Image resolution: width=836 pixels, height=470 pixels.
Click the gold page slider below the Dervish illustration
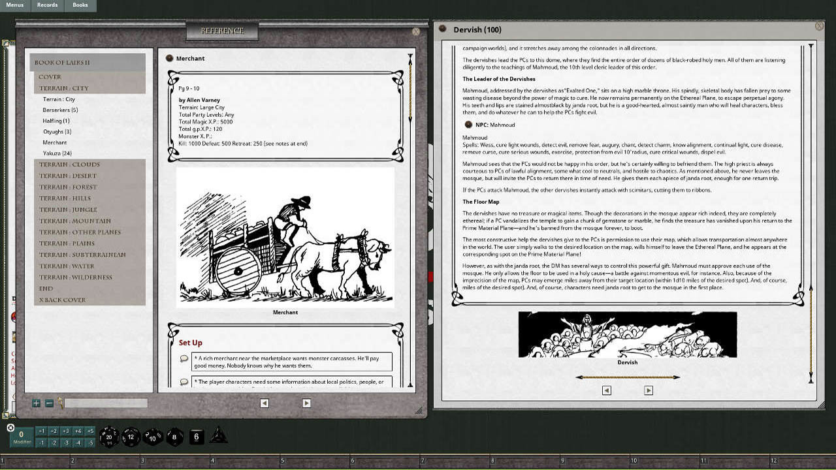627,376
